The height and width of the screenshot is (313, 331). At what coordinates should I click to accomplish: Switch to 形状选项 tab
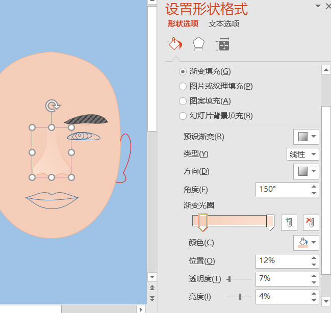click(183, 24)
